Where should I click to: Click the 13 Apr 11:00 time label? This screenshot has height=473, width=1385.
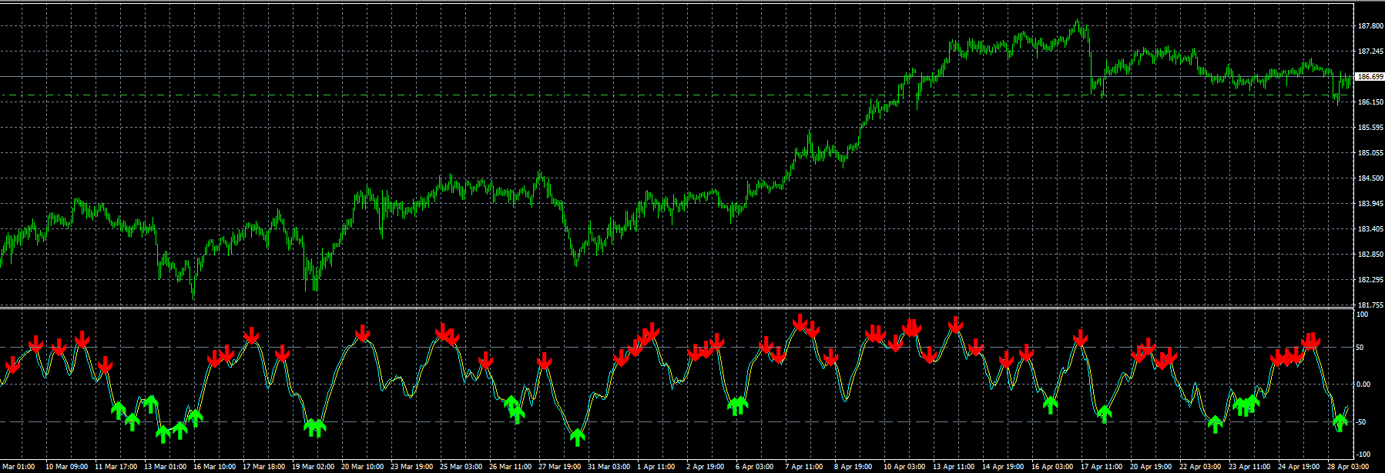tap(954, 467)
